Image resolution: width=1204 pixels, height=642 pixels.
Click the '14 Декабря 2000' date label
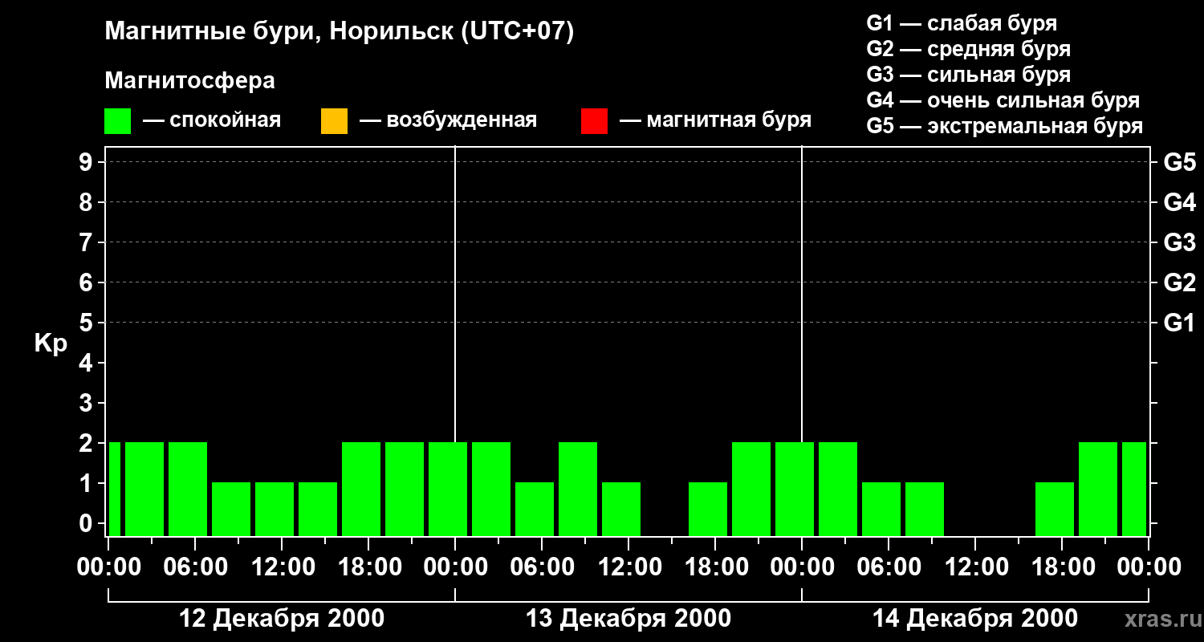(975, 619)
